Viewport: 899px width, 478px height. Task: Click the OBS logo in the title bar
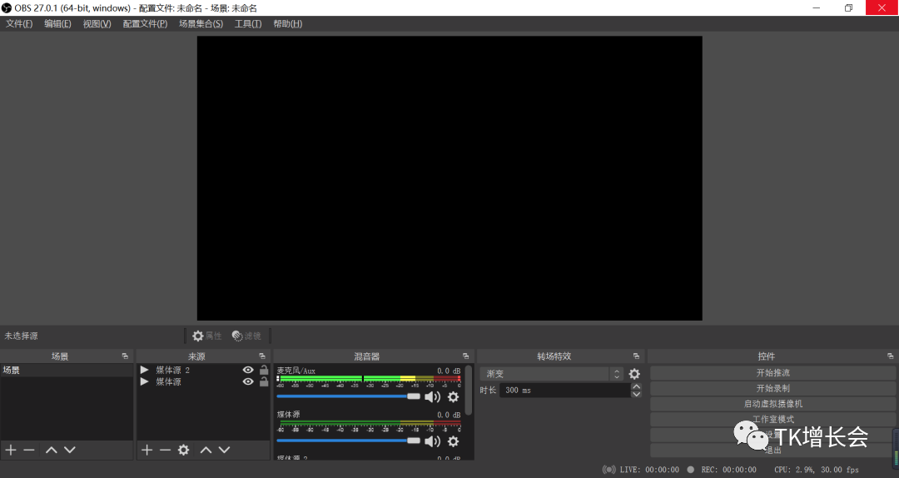[7, 8]
